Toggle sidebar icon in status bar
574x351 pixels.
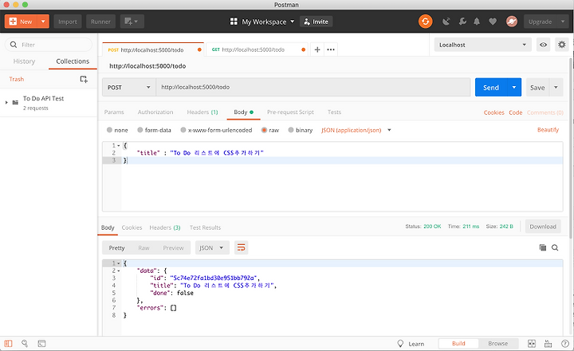click(x=8, y=343)
